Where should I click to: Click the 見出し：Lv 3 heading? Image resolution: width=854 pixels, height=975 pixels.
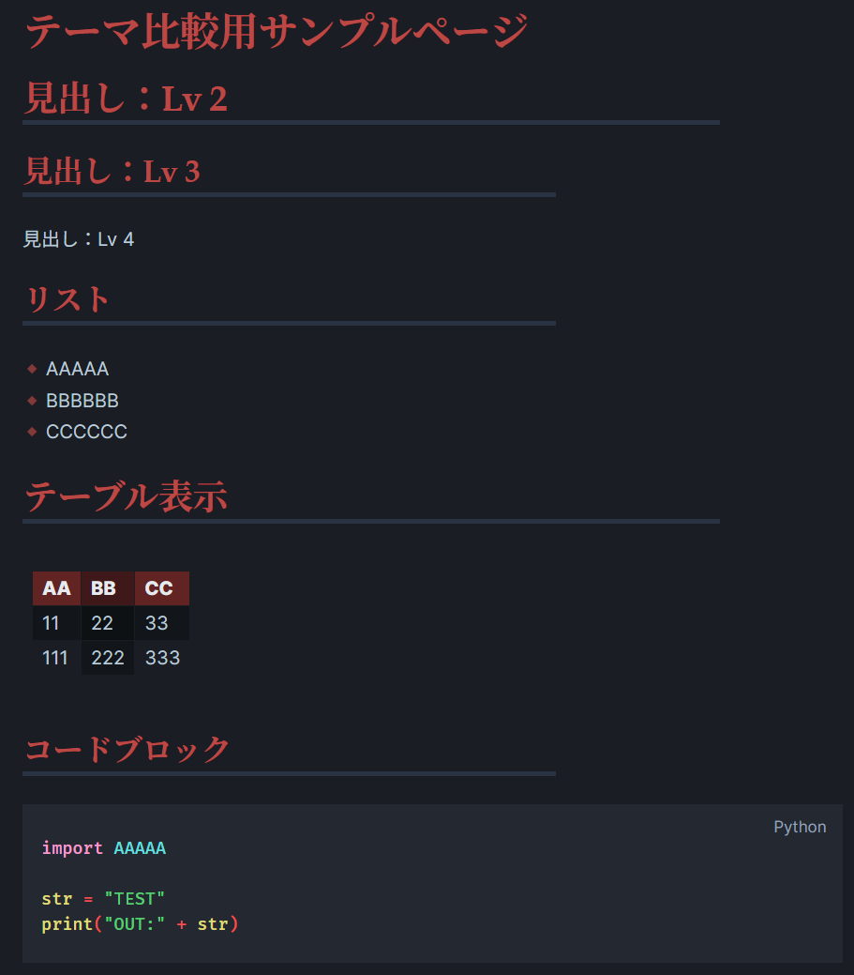112,171
